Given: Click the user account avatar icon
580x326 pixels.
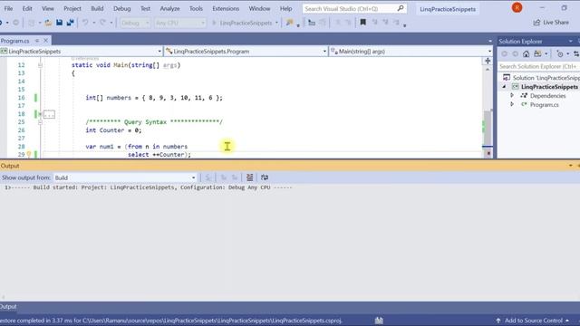Looking at the screenshot, I should click(x=517, y=7).
